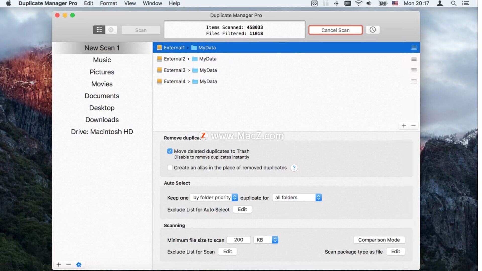This screenshot has width=482, height=271.
Task: Uncheck Move deleted duplicates to Trash
Action: tap(170, 151)
